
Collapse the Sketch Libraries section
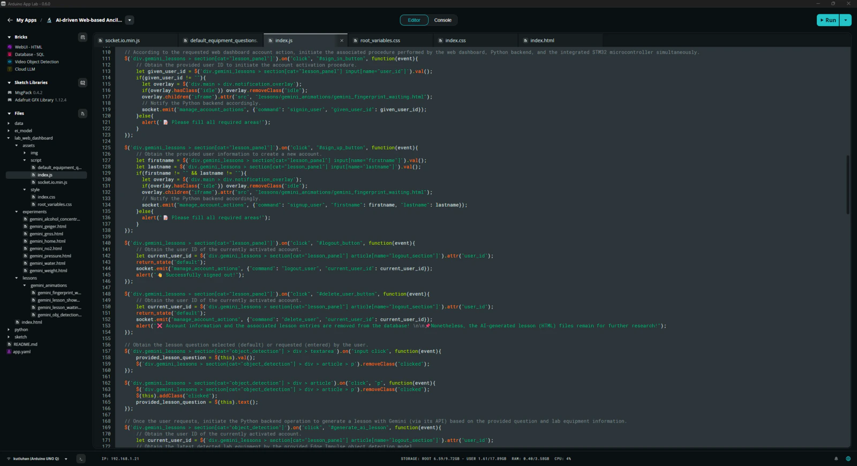click(9, 82)
